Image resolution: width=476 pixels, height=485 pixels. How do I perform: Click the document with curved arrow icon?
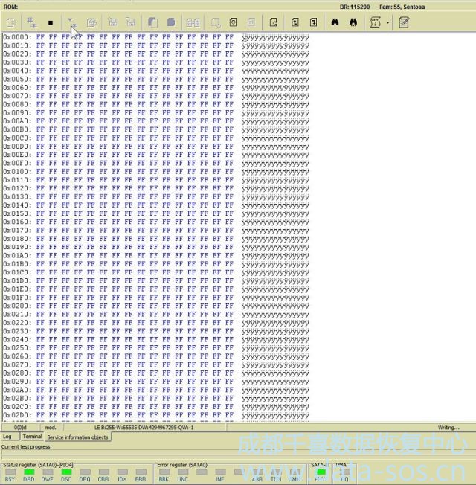tap(274, 22)
